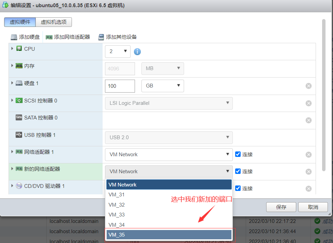Image resolution: width=333 pixels, height=243 pixels.
Task: Open the hard disk GB unit dropdown
Action: [x=163, y=86]
